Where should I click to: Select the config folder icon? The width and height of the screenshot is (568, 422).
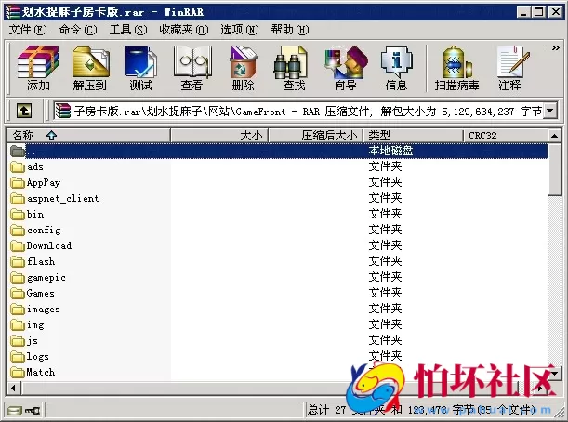pyautogui.click(x=18, y=230)
